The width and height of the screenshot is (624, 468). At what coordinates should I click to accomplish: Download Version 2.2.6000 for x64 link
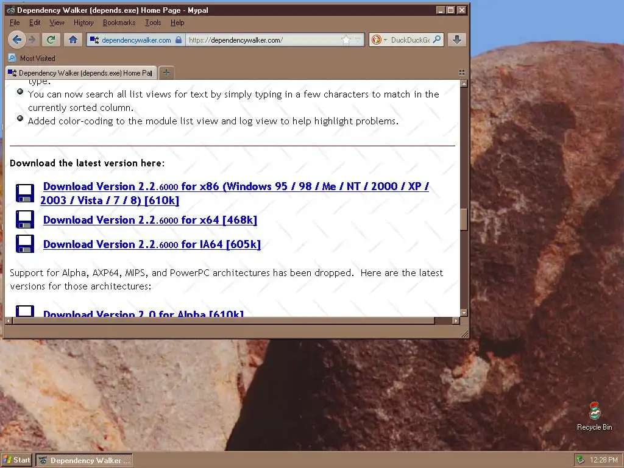point(150,219)
